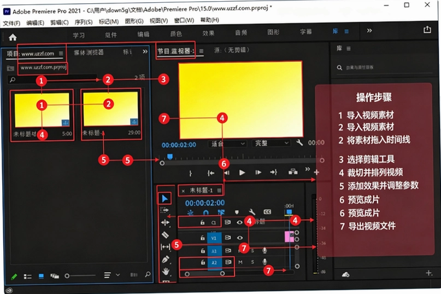Click the program monitor blue playhead
The height and width of the screenshot is (294, 441).
170,157
